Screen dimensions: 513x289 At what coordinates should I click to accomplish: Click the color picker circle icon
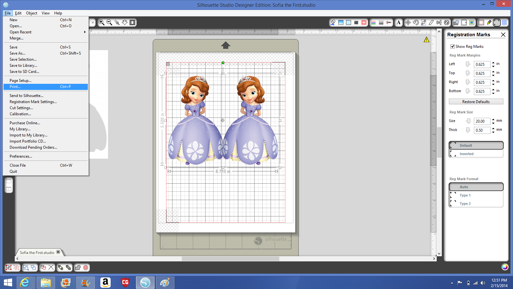pos(505,267)
